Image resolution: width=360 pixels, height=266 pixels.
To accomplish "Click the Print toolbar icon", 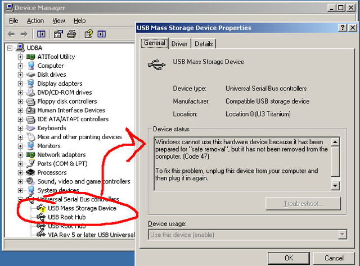I will (x=71, y=34).
